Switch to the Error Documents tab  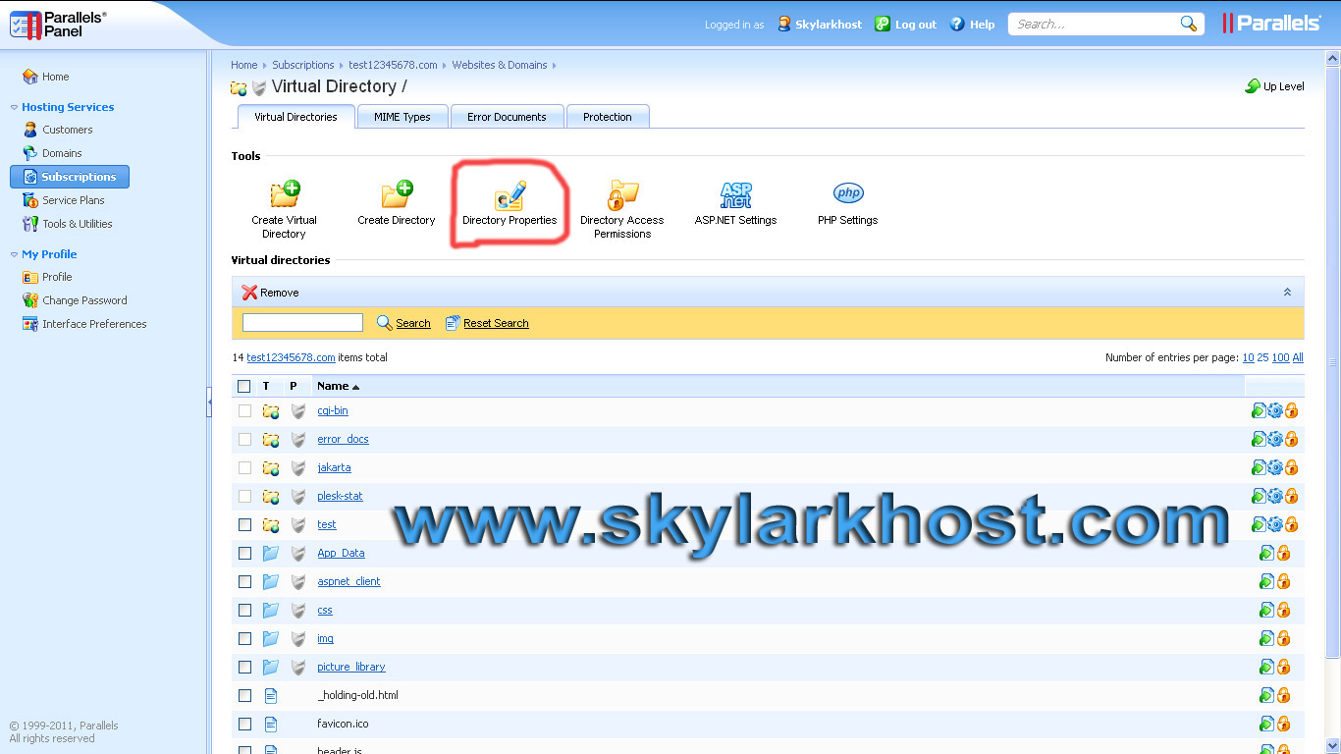507,117
